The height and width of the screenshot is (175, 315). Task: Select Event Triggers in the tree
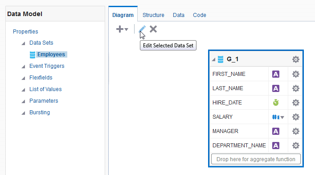[47, 66]
